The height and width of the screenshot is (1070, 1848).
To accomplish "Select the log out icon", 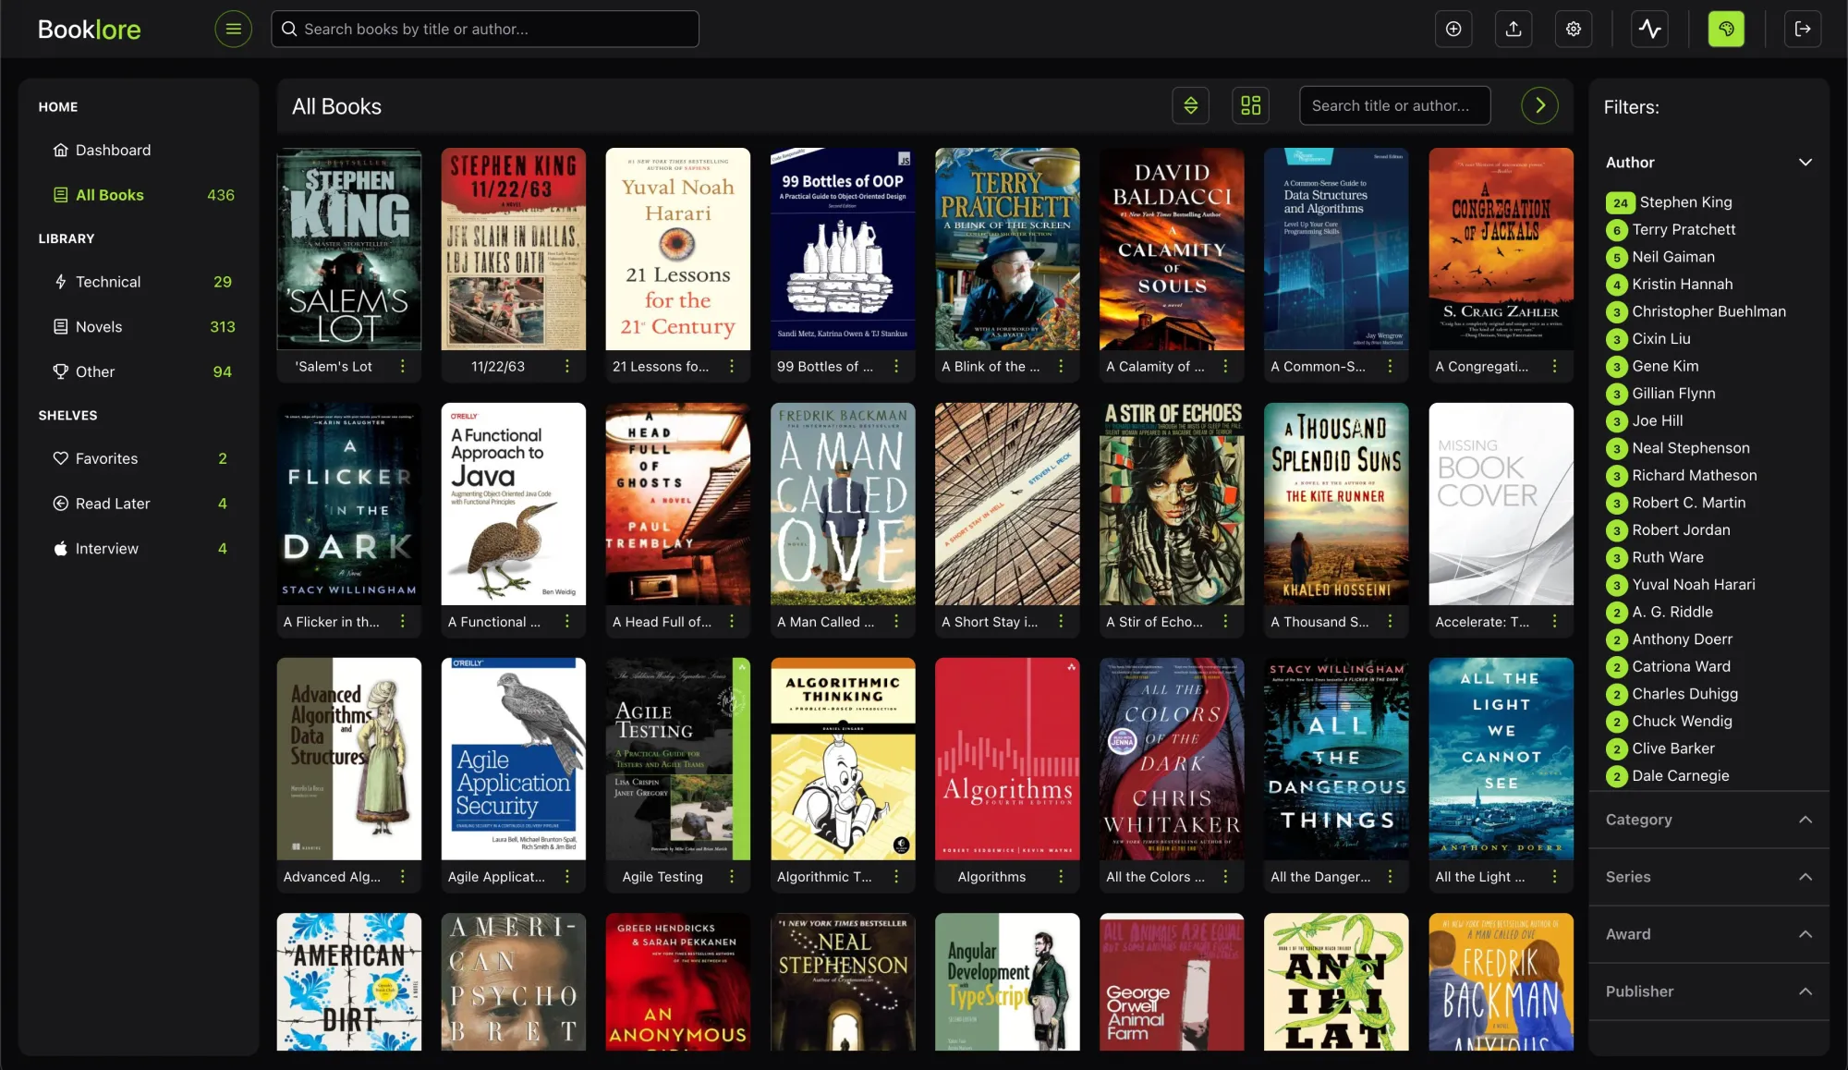I will click(1804, 29).
